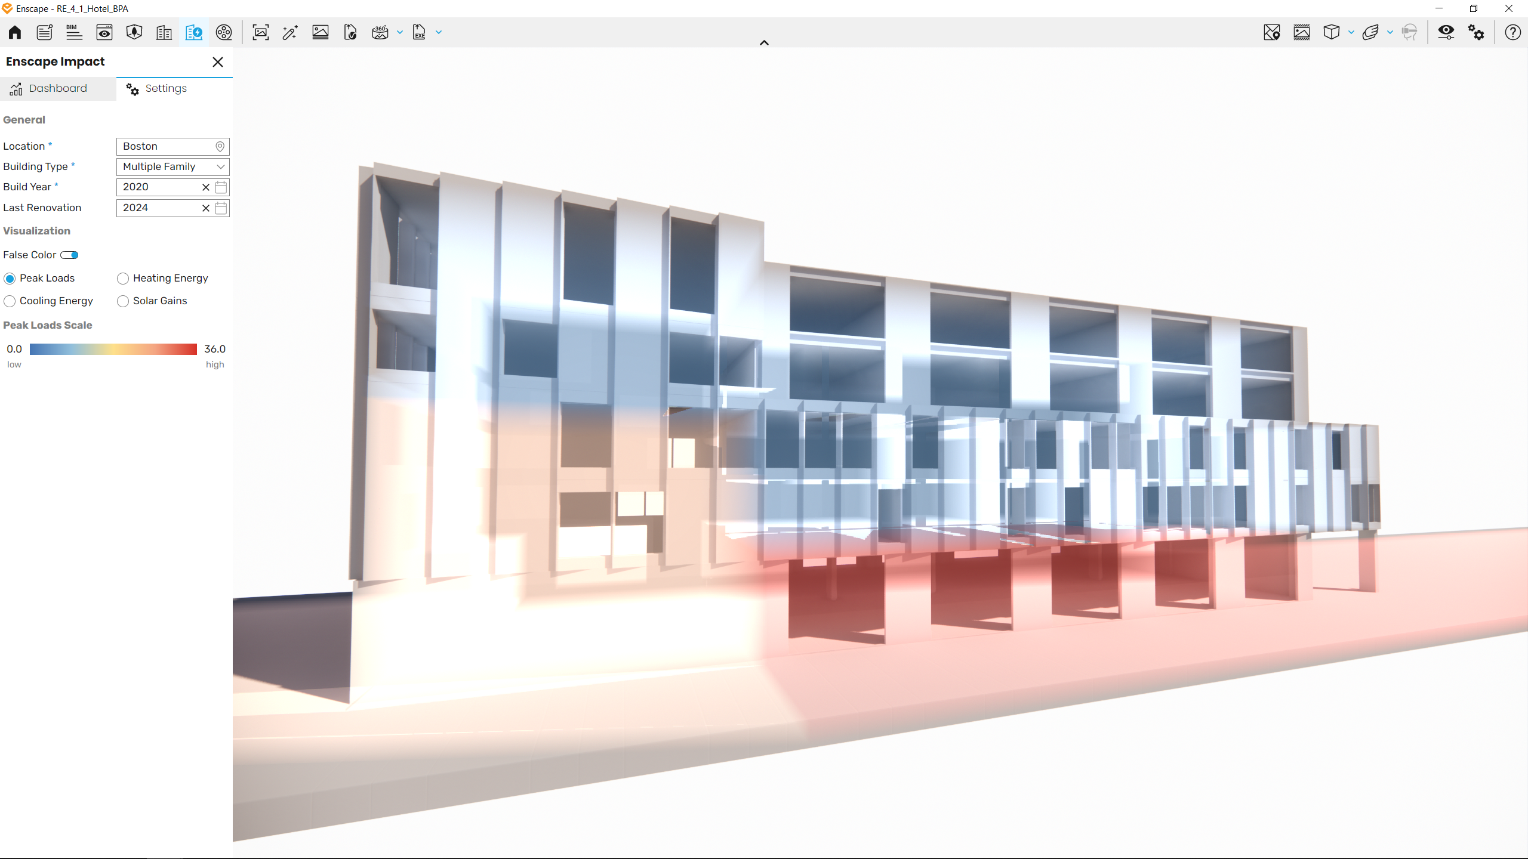The height and width of the screenshot is (859, 1528).
Task: Click the Peak Loads Scale heading
Action: (x=48, y=325)
